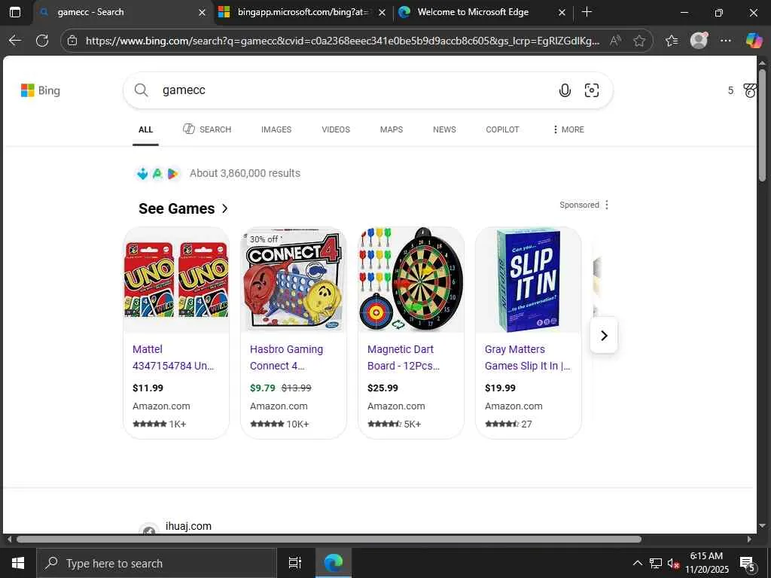Click the horizontal scrollbar thumb

click(328, 539)
